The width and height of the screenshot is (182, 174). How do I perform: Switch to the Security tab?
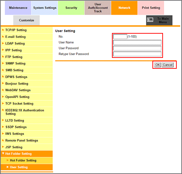click(71, 8)
